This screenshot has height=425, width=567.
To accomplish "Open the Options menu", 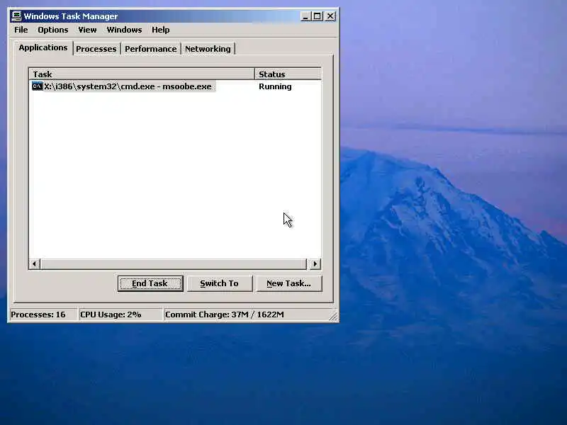I will click(52, 30).
